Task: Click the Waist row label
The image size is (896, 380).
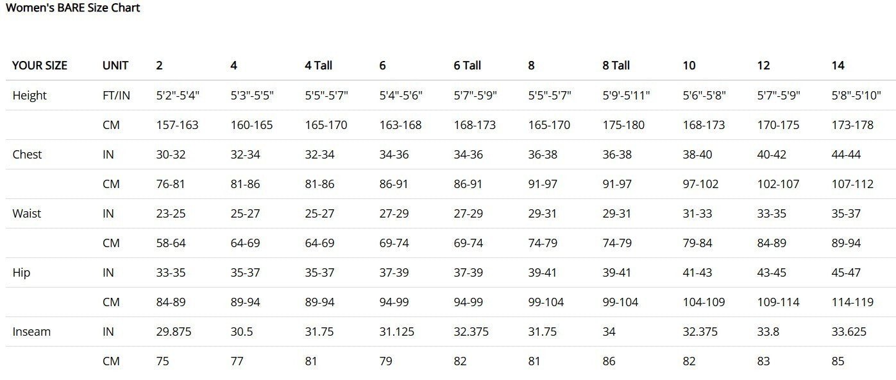Action: [26, 214]
